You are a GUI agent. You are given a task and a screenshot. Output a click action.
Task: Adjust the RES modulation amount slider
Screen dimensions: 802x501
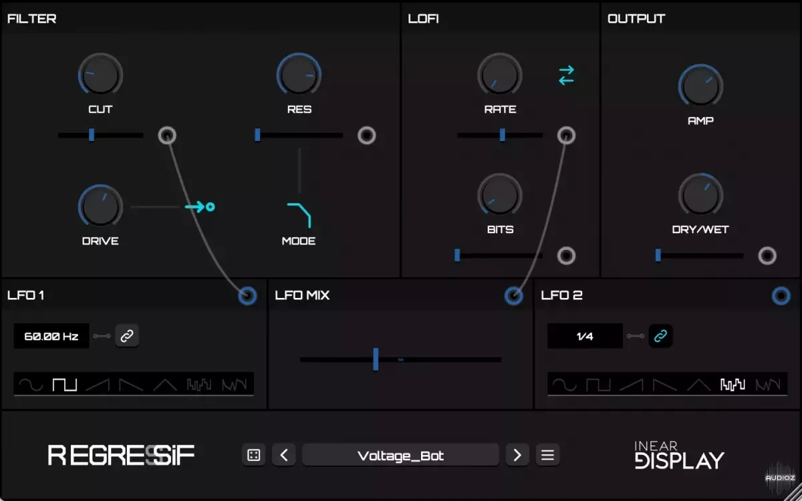[x=300, y=136]
